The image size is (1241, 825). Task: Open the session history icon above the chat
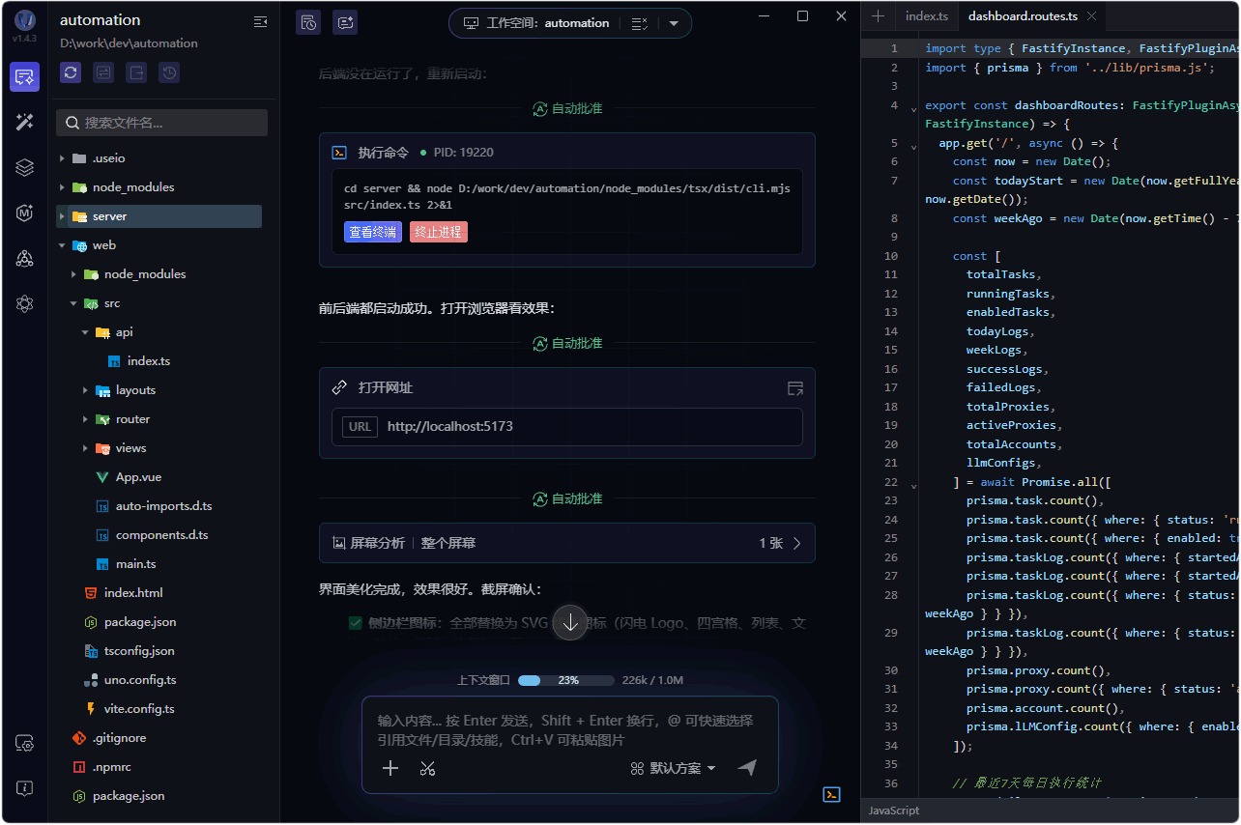tap(308, 22)
